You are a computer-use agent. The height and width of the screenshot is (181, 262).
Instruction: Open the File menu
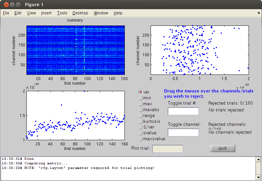click(6, 13)
